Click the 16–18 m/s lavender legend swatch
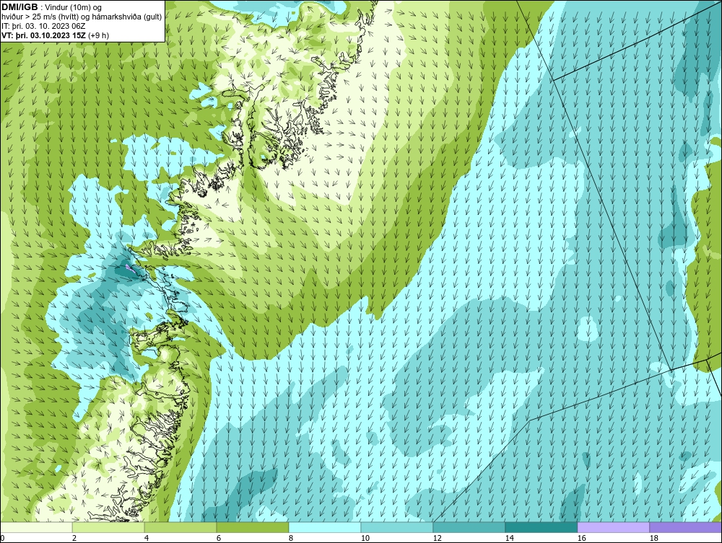Image resolution: width=722 pixels, height=543 pixels. [x=613, y=527]
